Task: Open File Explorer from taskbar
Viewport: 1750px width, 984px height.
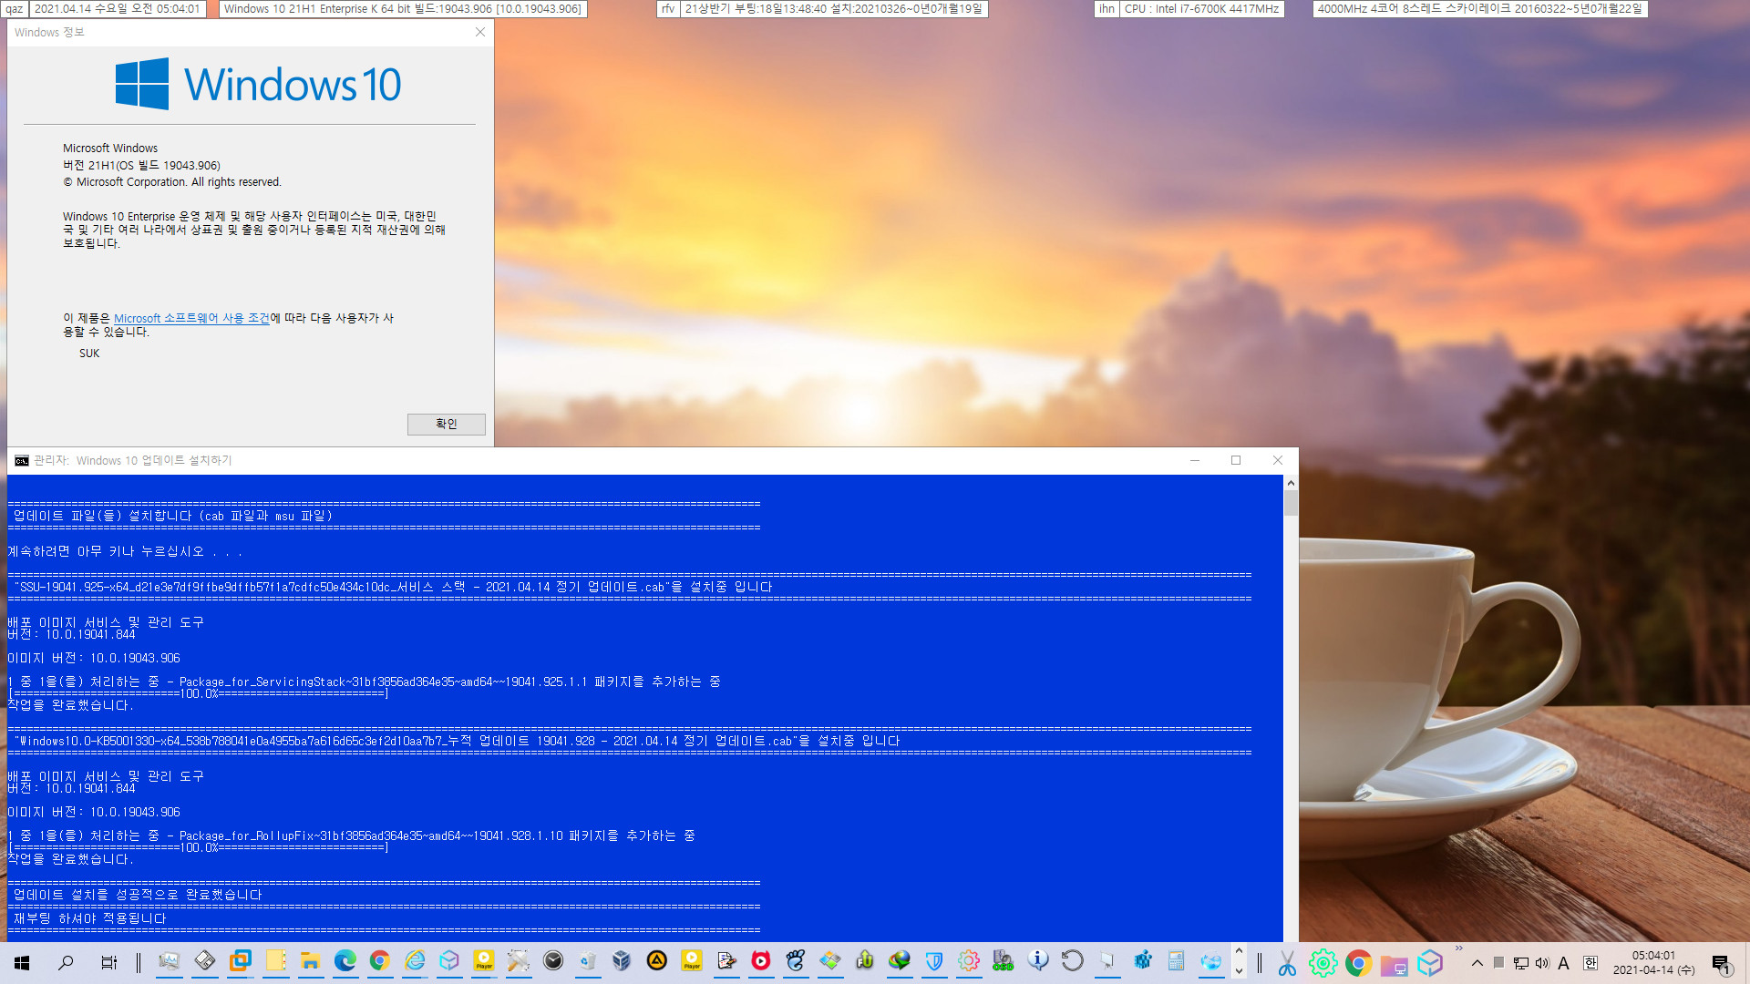Action: pos(310,960)
